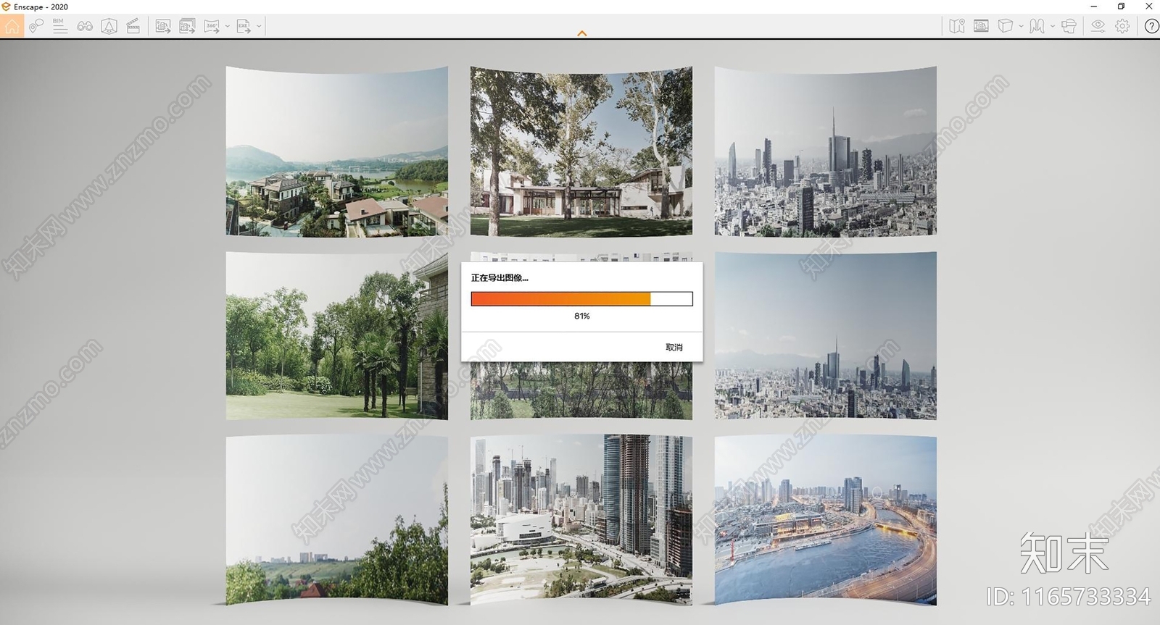This screenshot has width=1160, height=625.
Task: Open the help question mark icon
Action: 1151,26
